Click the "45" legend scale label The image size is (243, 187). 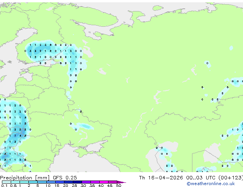110,185
